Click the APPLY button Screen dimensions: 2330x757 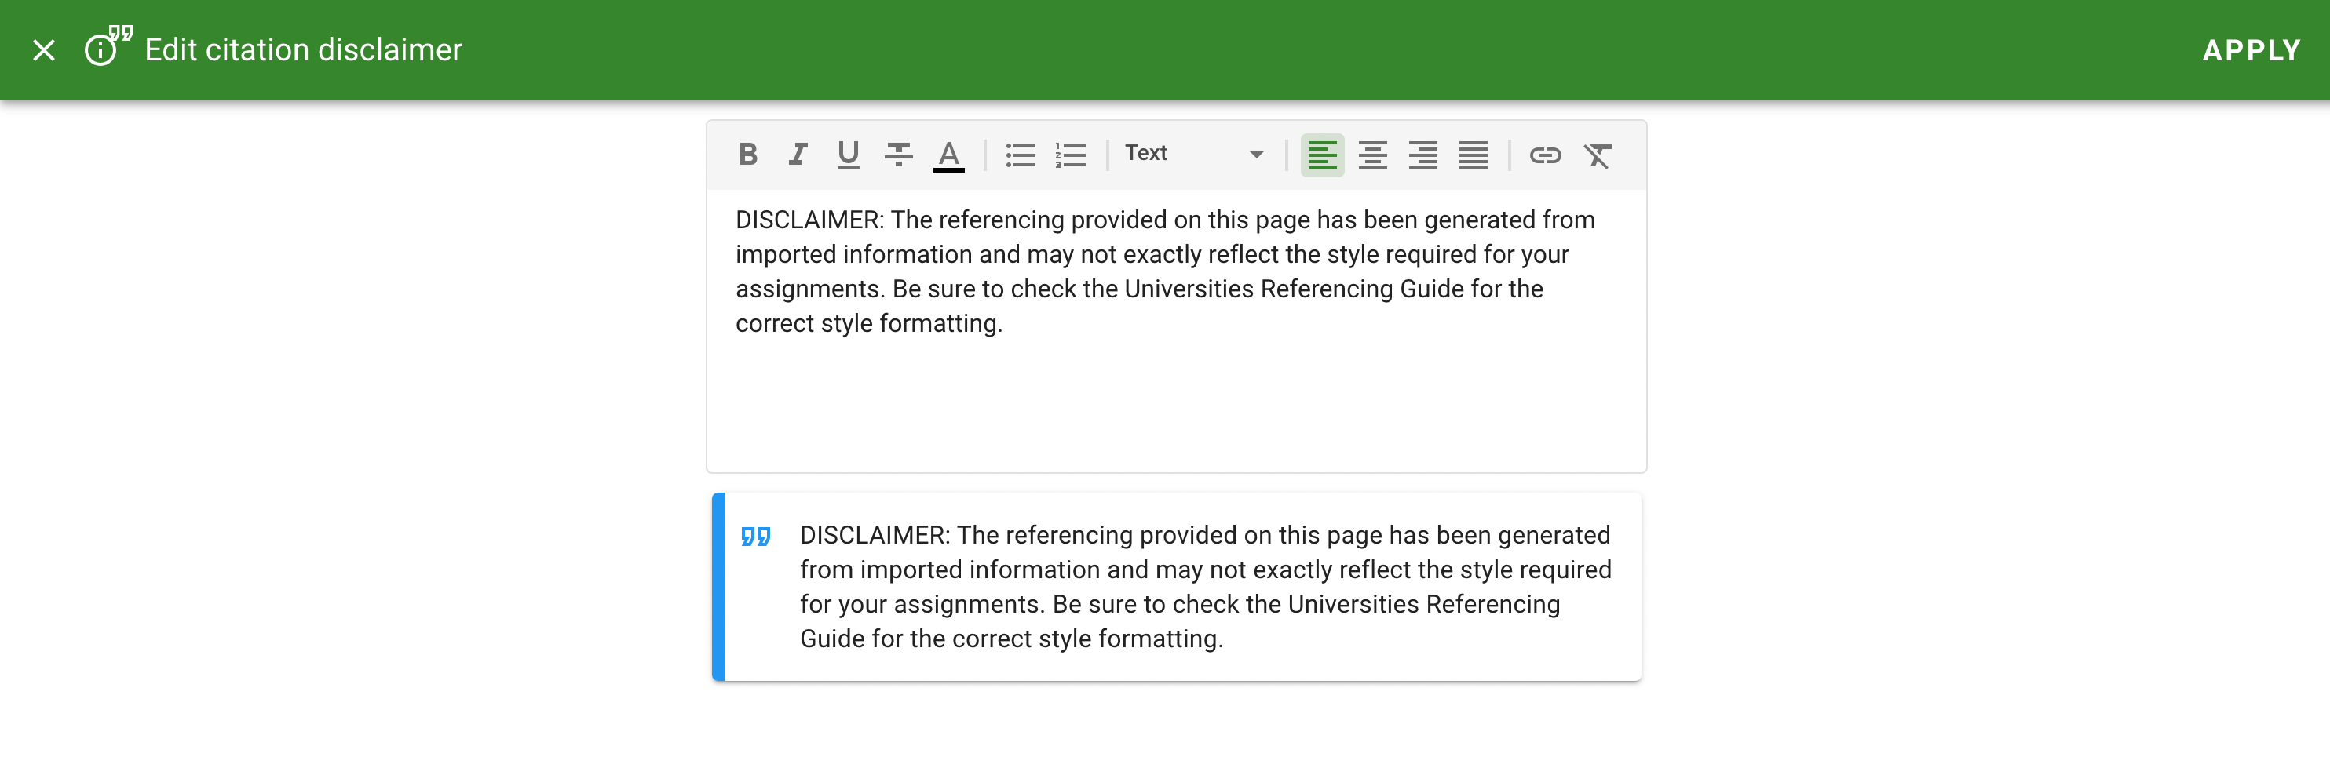pos(2251,50)
